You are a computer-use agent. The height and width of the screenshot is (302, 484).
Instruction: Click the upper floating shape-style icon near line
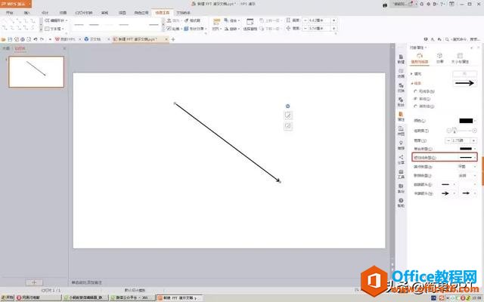point(287,116)
